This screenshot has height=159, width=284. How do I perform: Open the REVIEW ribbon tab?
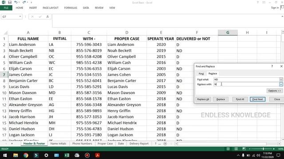pos(99,8)
